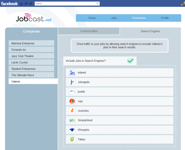Select Valenio company
Screen dimensions: 185x150
pos(33,81)
